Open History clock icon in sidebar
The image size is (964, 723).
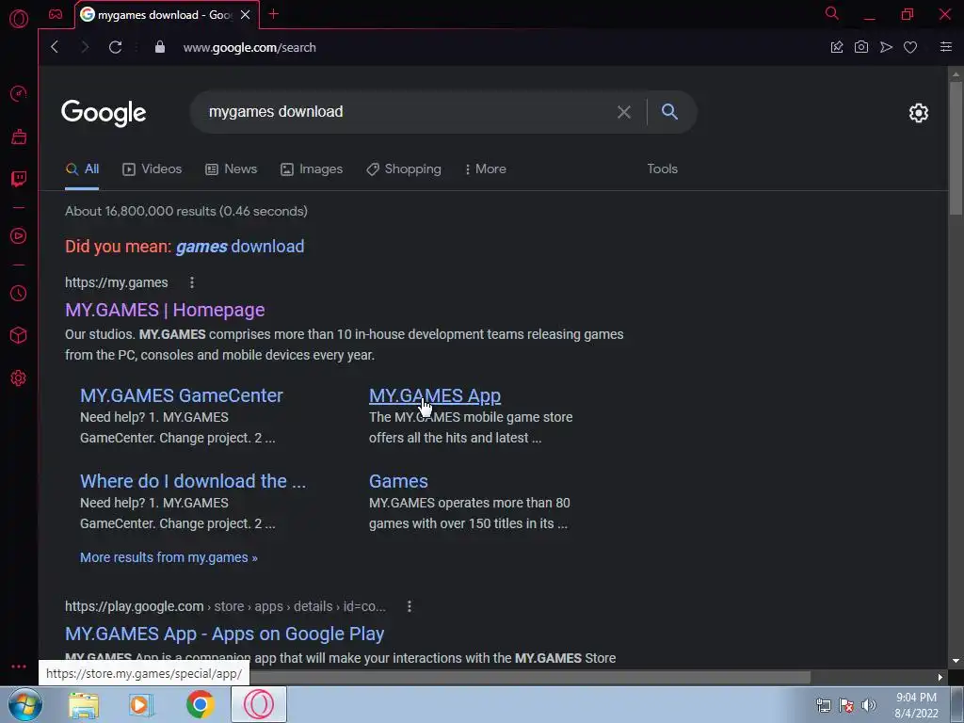[19, 294]
